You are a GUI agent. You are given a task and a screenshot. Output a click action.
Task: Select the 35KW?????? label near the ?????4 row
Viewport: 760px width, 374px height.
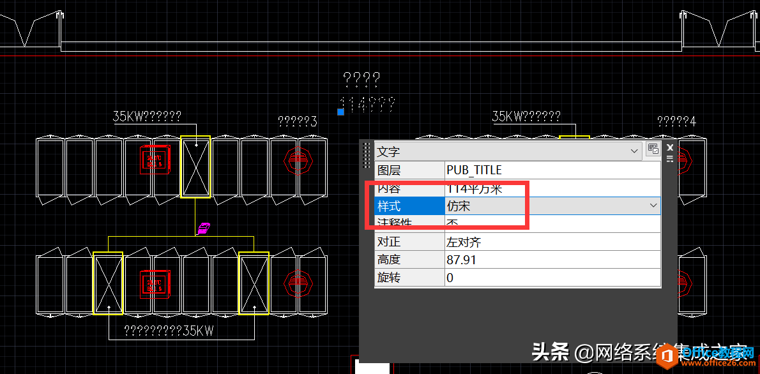pyautogui.click(x=526, y=116)
